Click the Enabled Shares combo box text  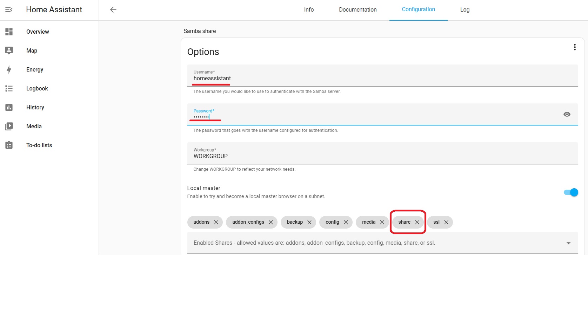[x=314, y=243]
